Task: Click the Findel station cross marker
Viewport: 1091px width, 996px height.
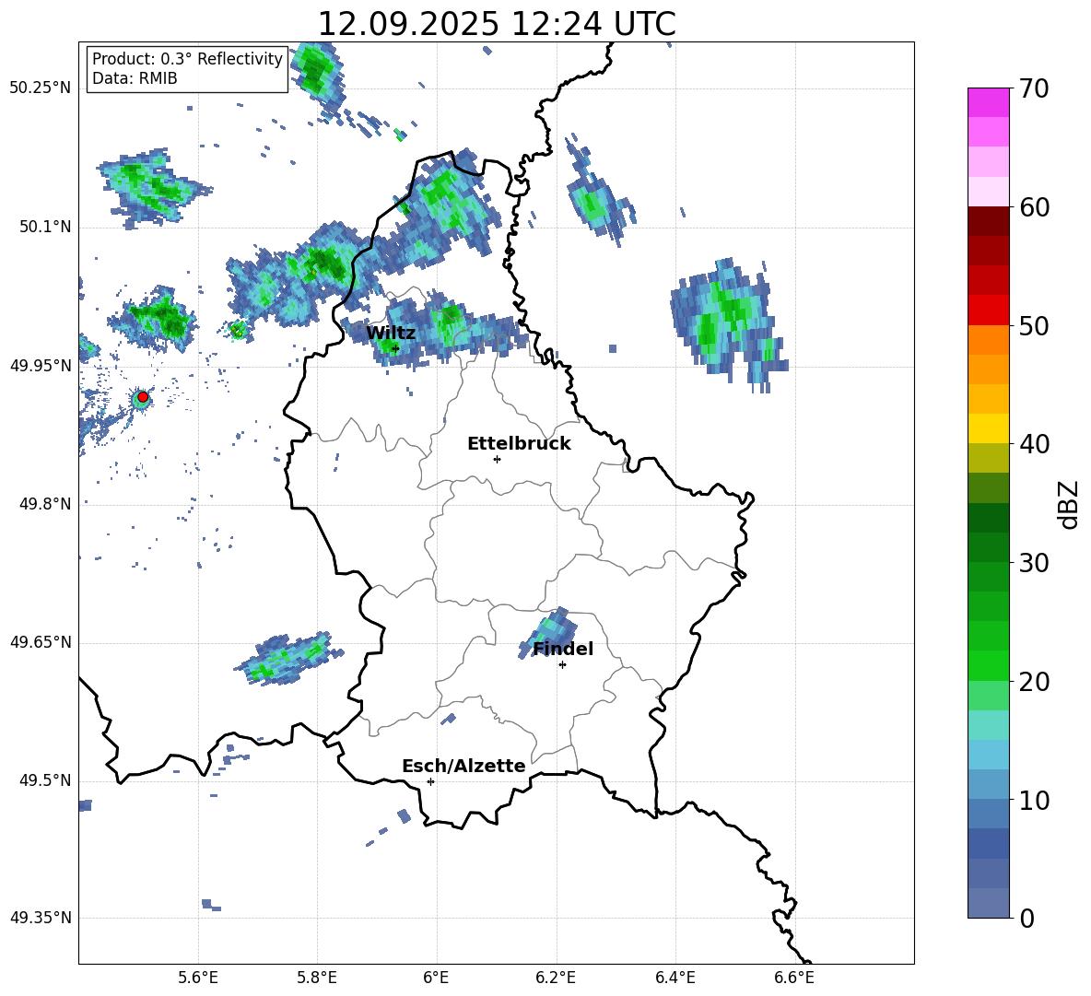Action: coord(562,665)
